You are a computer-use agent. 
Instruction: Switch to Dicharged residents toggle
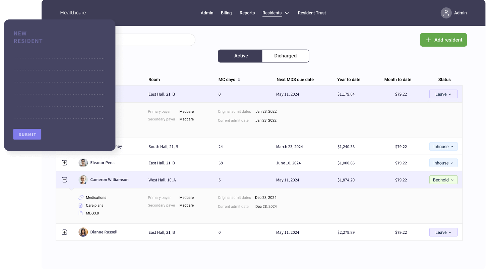pyautogui.click(x=285, y=56)
